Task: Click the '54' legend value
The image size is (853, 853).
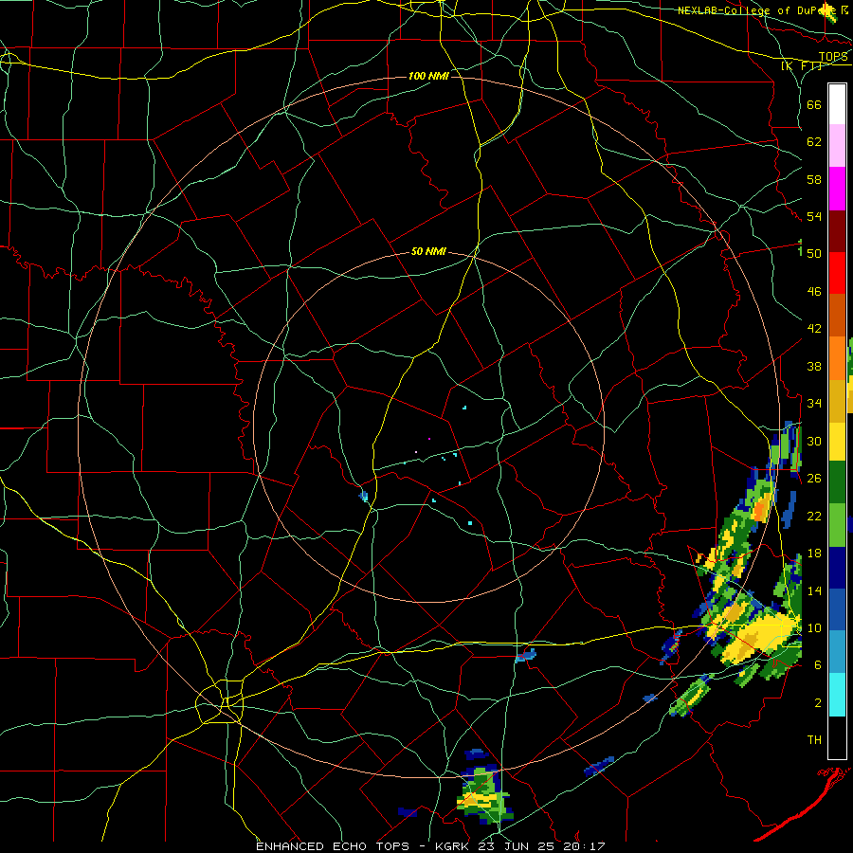Action: point(814,216)
